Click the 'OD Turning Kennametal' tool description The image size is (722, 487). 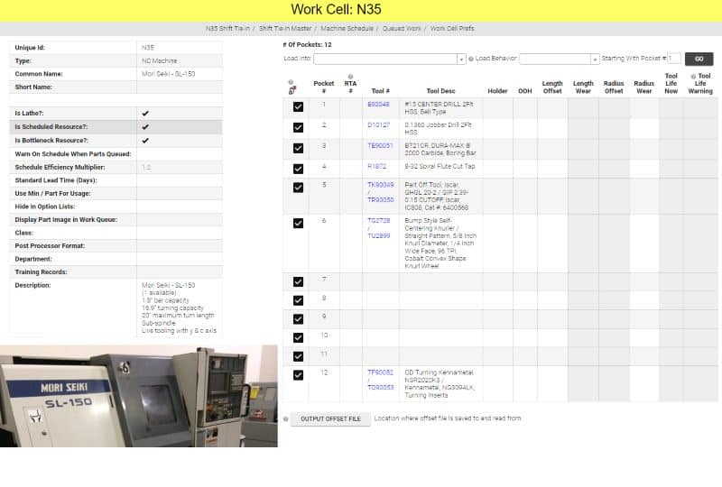[440, 384]
